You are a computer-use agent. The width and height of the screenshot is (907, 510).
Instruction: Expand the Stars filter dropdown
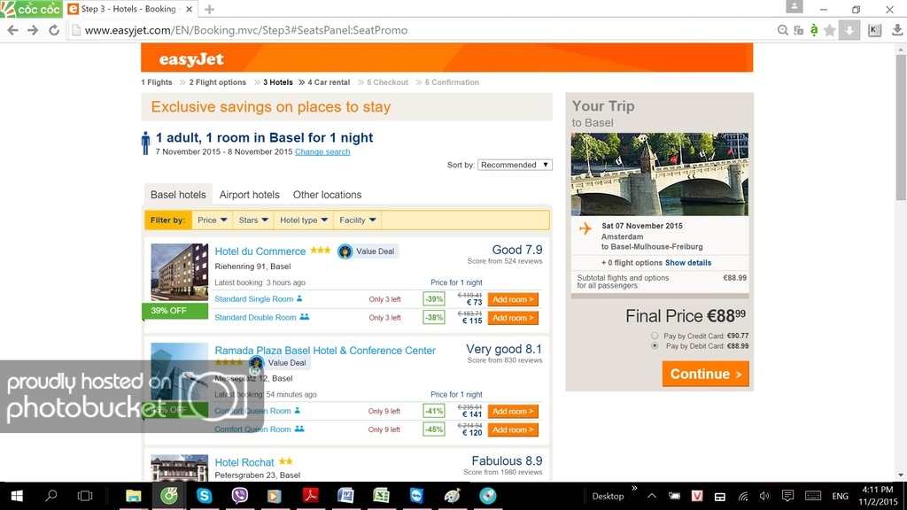[x=253, y=220]
